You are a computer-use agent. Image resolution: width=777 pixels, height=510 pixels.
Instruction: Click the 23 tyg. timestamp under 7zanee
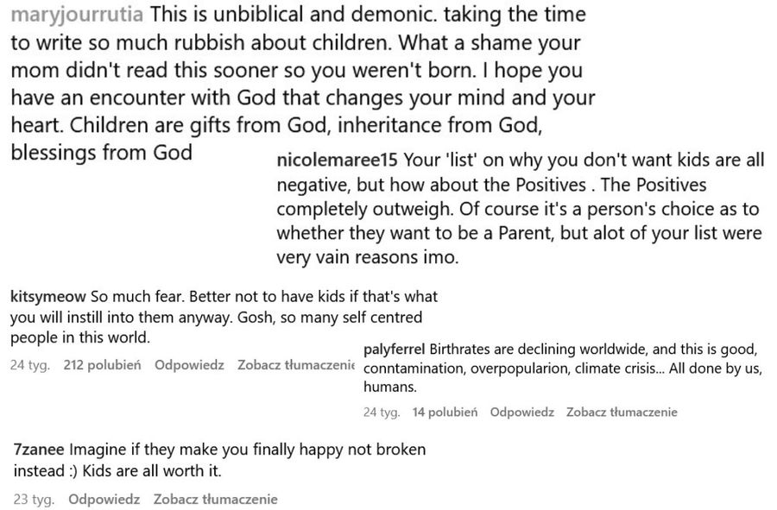click(34, 499)
